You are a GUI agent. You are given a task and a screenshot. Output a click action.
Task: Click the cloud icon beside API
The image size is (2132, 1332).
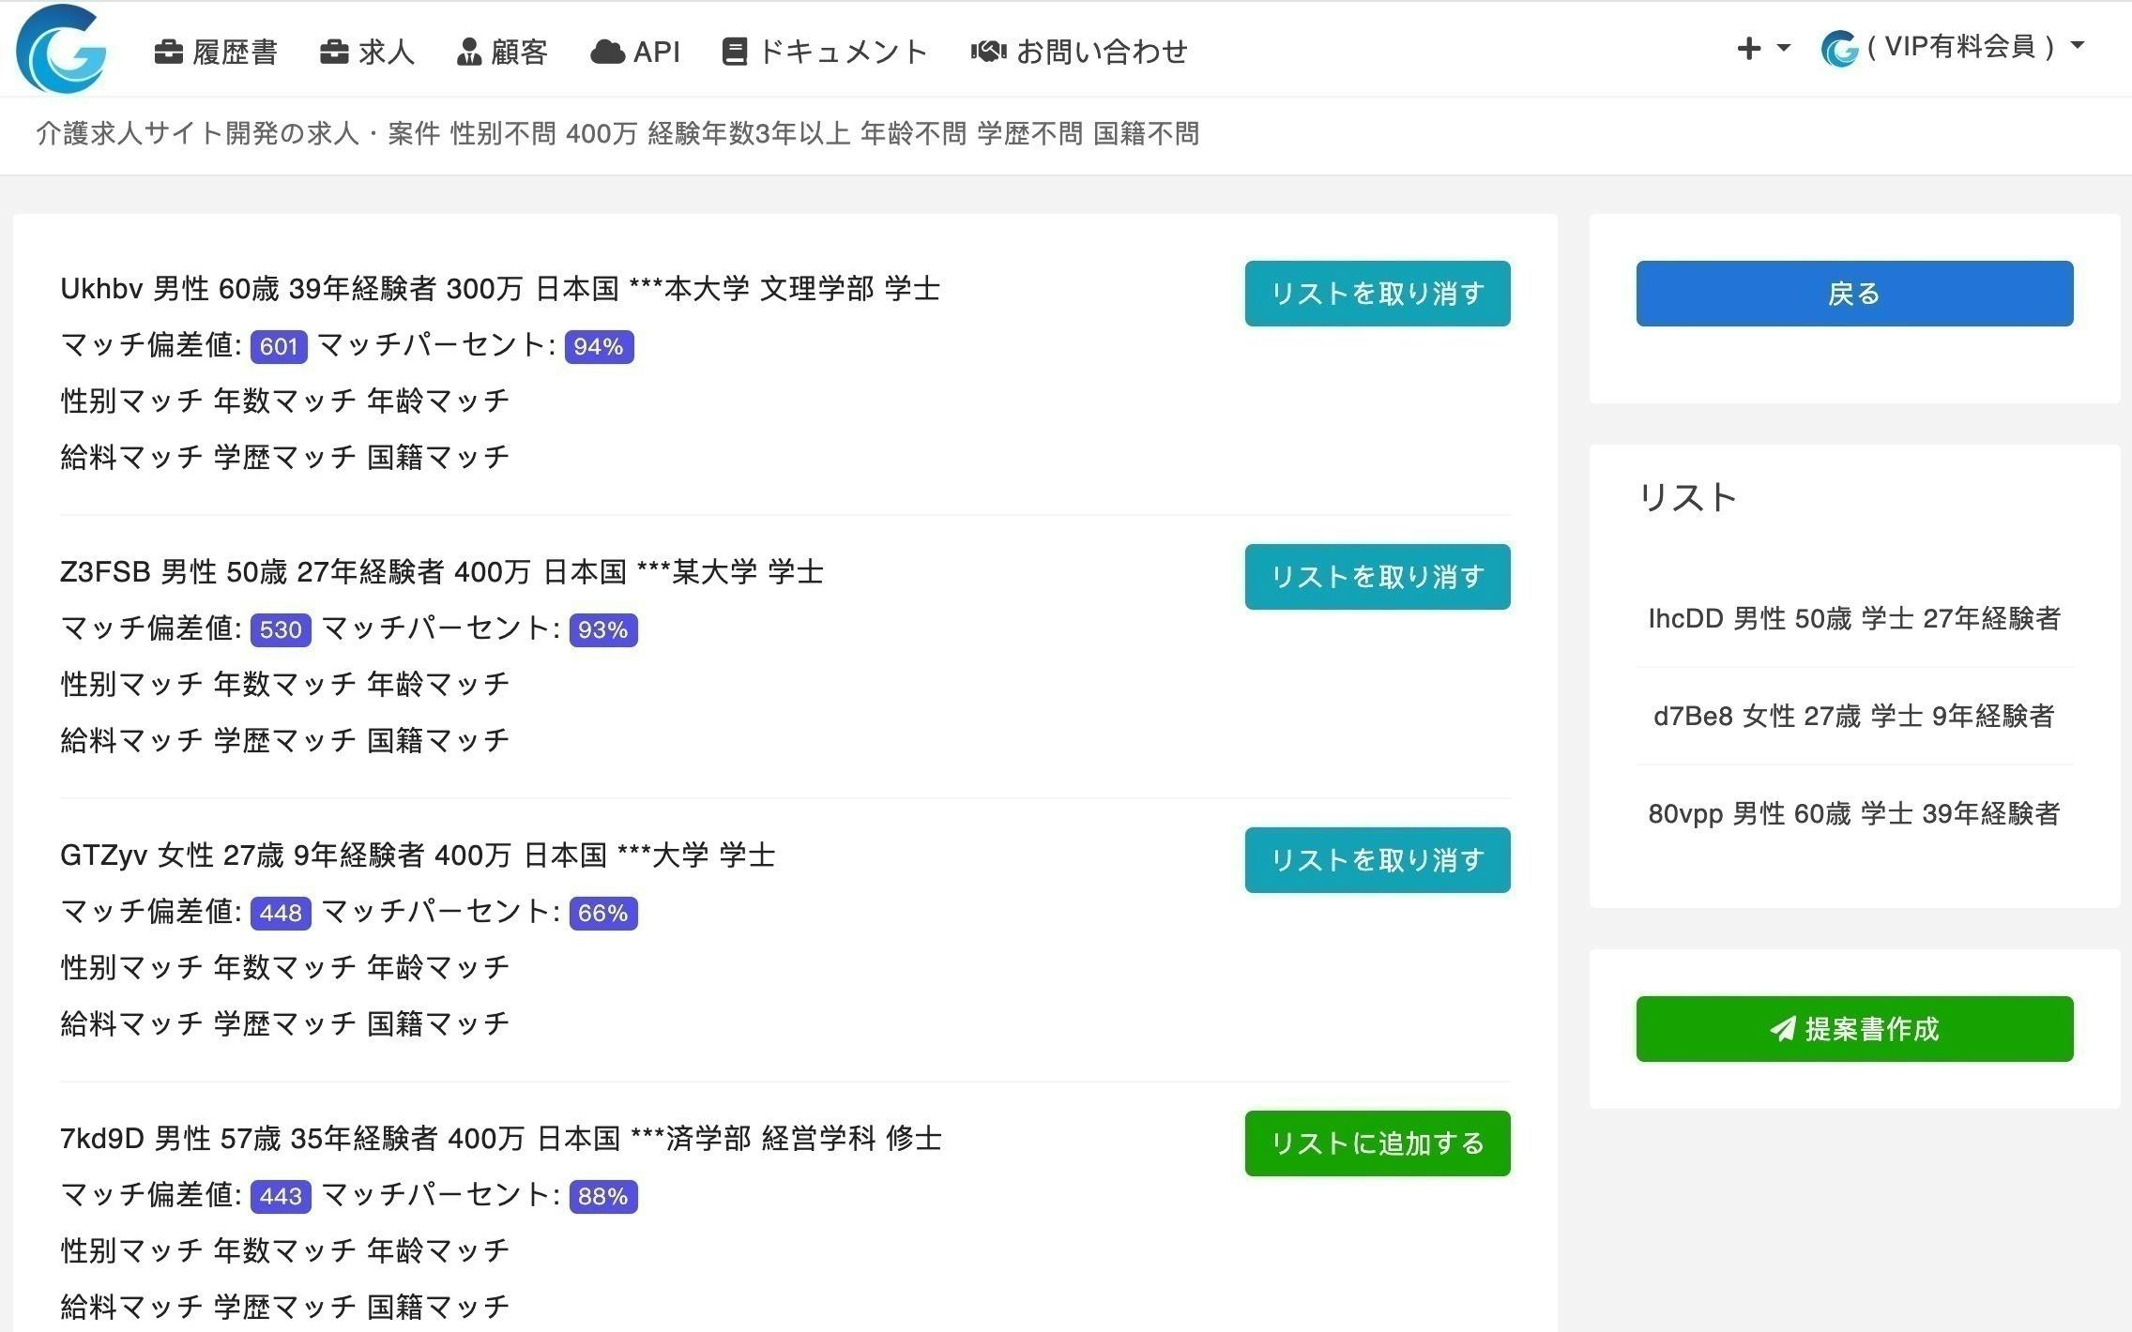point(608,52)
